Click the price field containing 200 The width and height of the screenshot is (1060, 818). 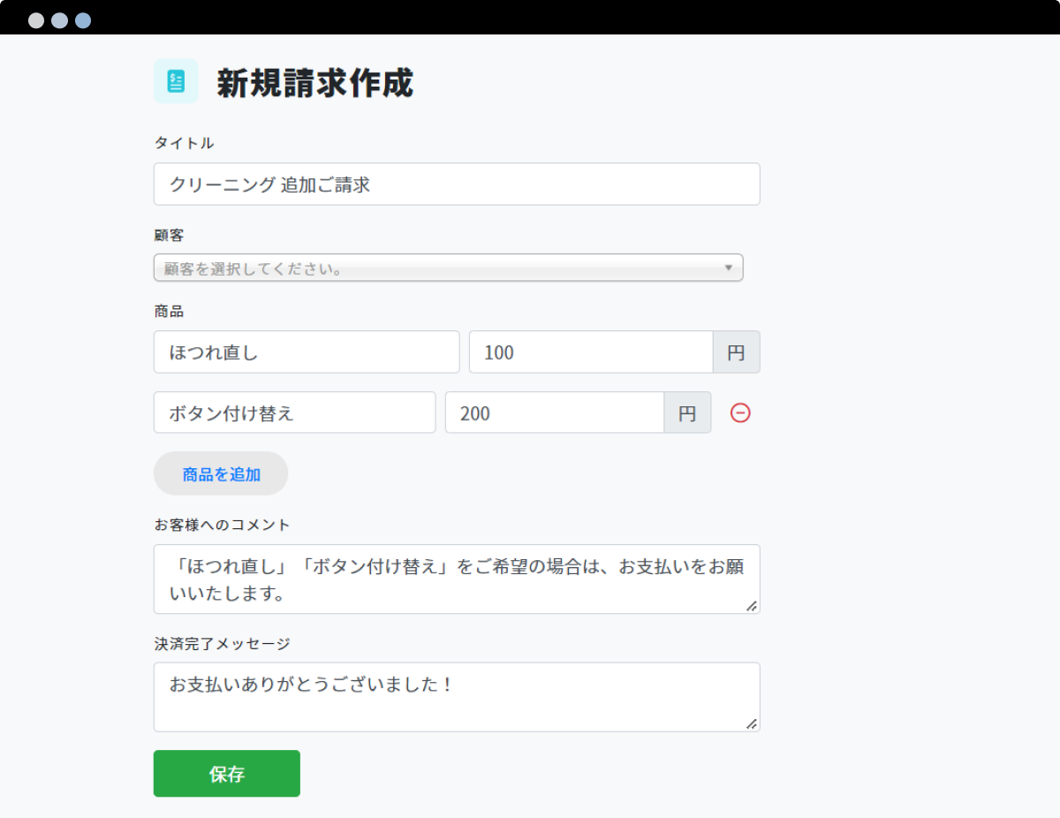coord(554,413)
